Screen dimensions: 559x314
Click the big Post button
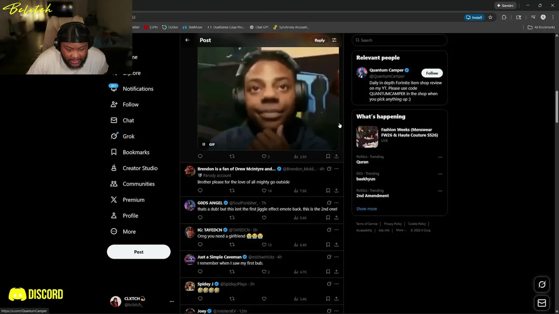139,252
